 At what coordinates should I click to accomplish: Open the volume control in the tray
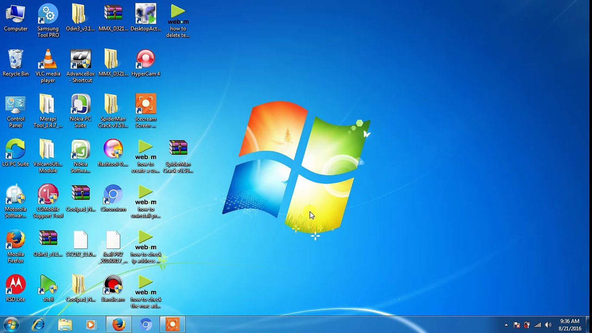click(548, 325)
